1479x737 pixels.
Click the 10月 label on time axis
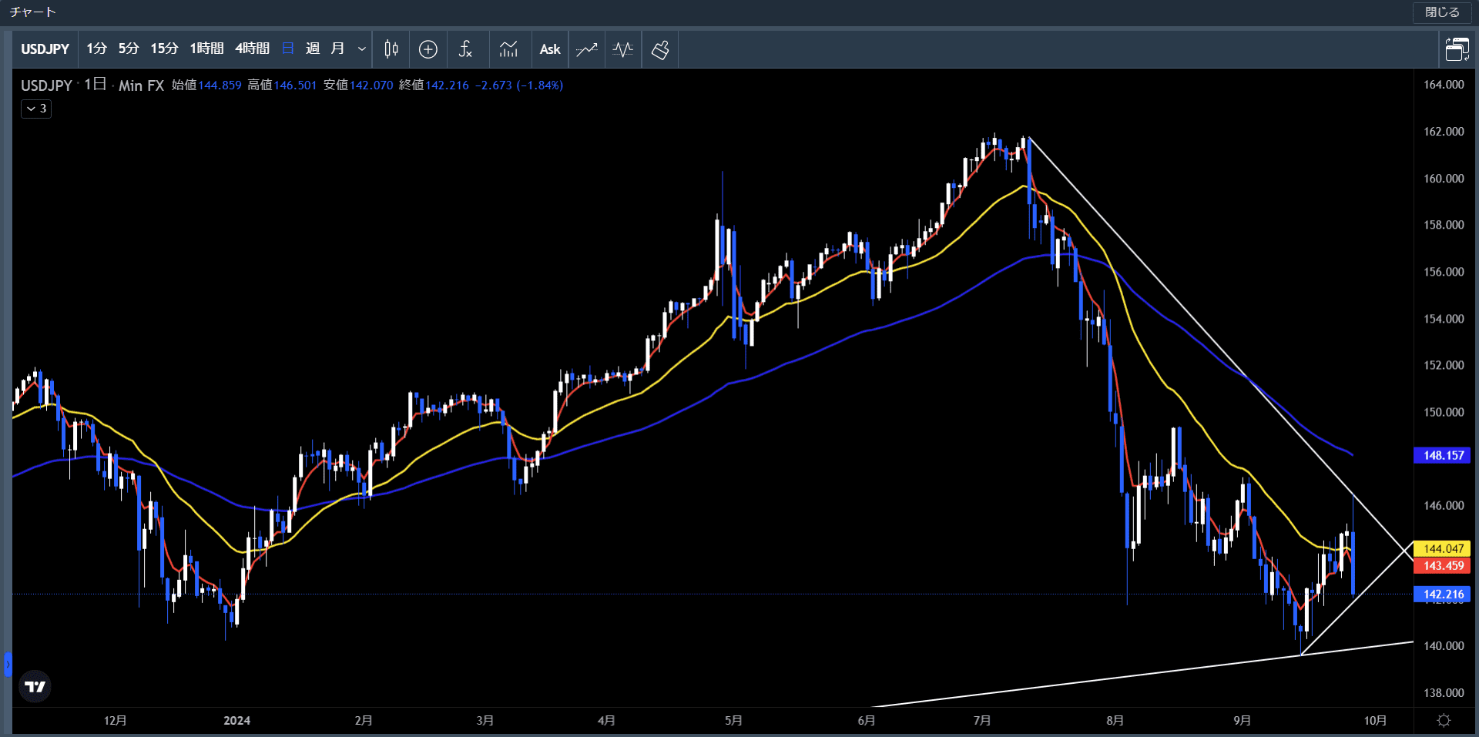[x=1375, y=720]
